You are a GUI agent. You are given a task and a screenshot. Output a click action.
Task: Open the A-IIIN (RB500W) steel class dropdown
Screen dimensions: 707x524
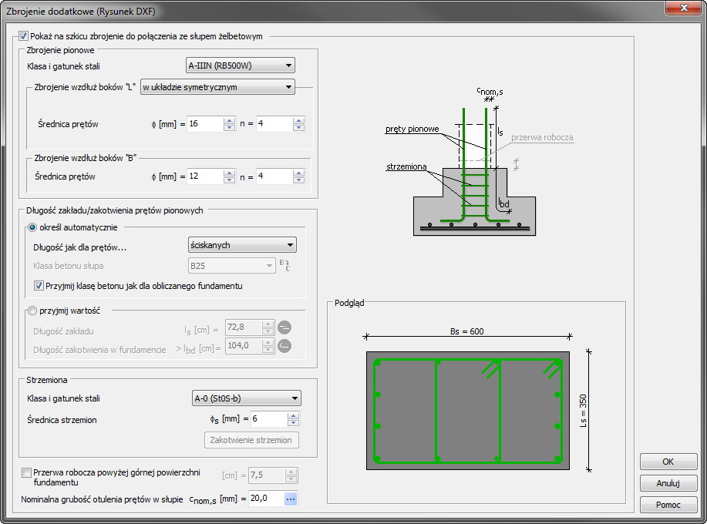click(x=241, y=65)
